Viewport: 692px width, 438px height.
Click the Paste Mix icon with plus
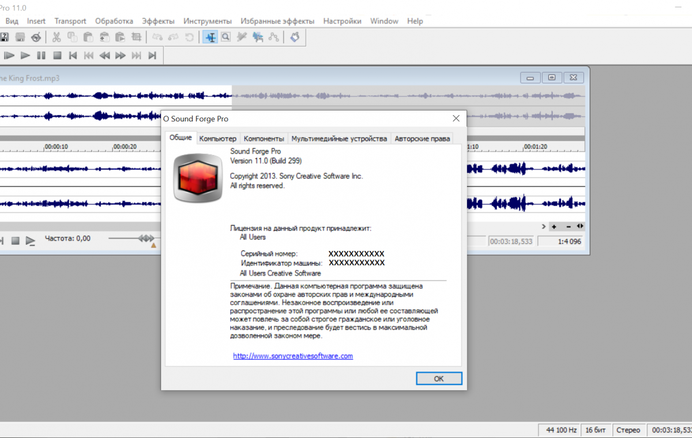point(104,37)
